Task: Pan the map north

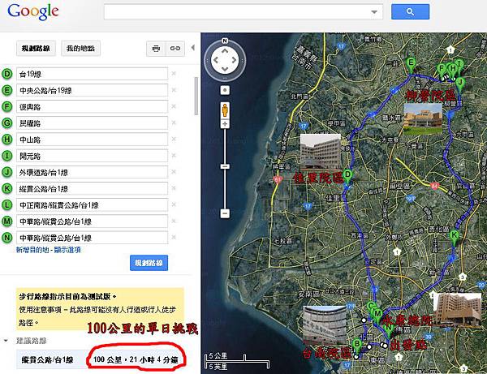Action: 225,50
